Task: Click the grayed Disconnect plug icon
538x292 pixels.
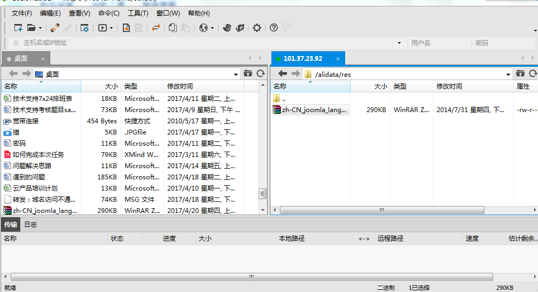Action: point(68,28)
